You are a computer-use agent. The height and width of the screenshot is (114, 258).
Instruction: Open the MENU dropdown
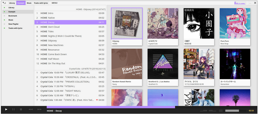pyautogui.click(x=55, y=3)
